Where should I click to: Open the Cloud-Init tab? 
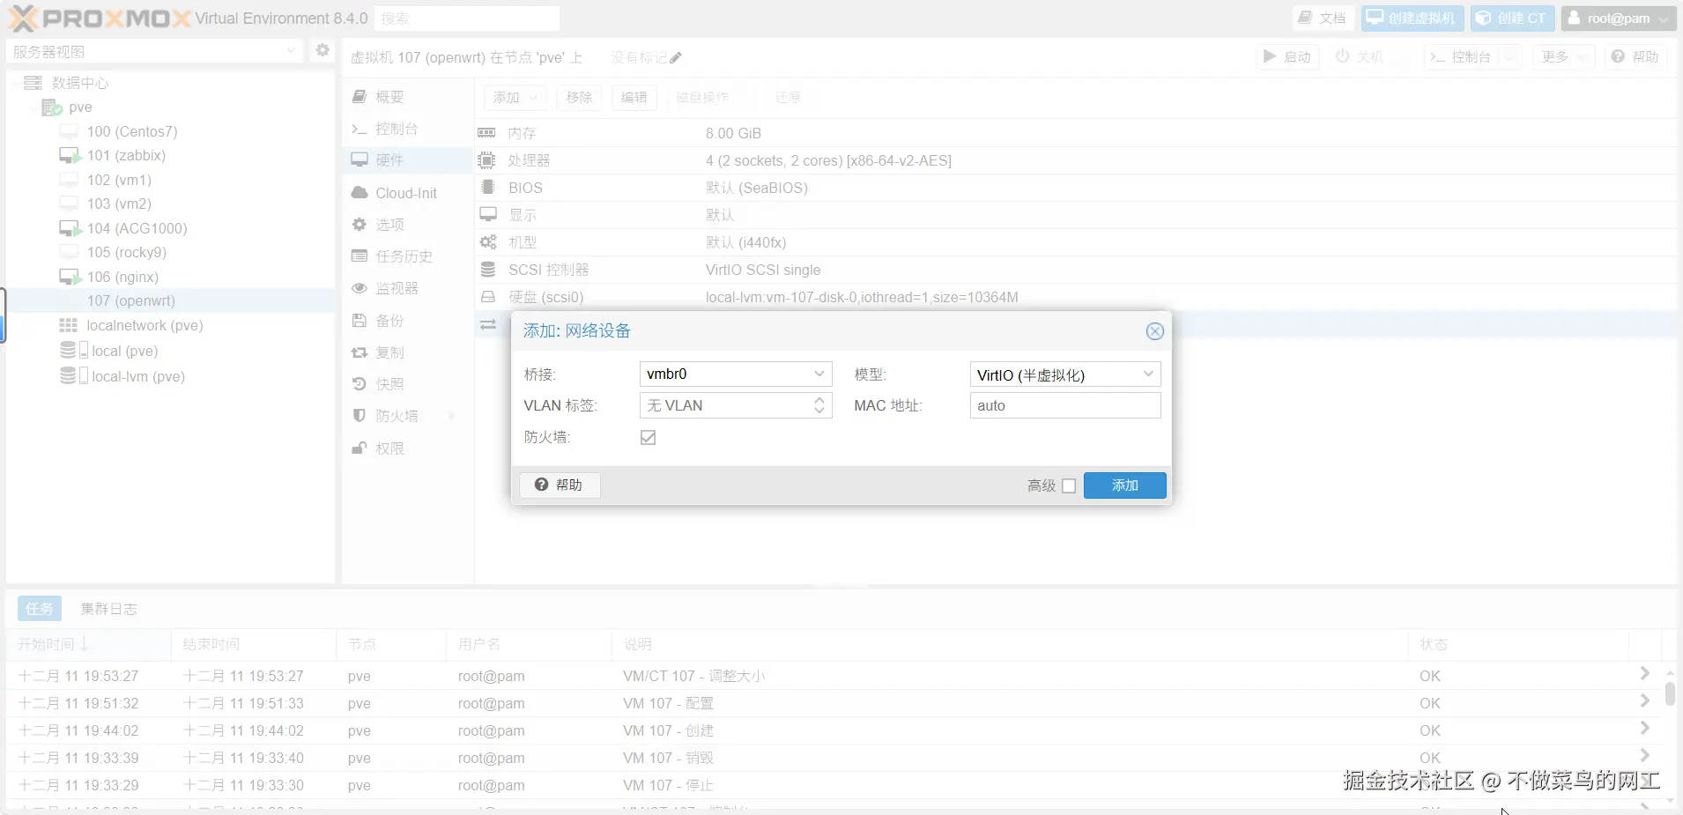tap(408, 193)
